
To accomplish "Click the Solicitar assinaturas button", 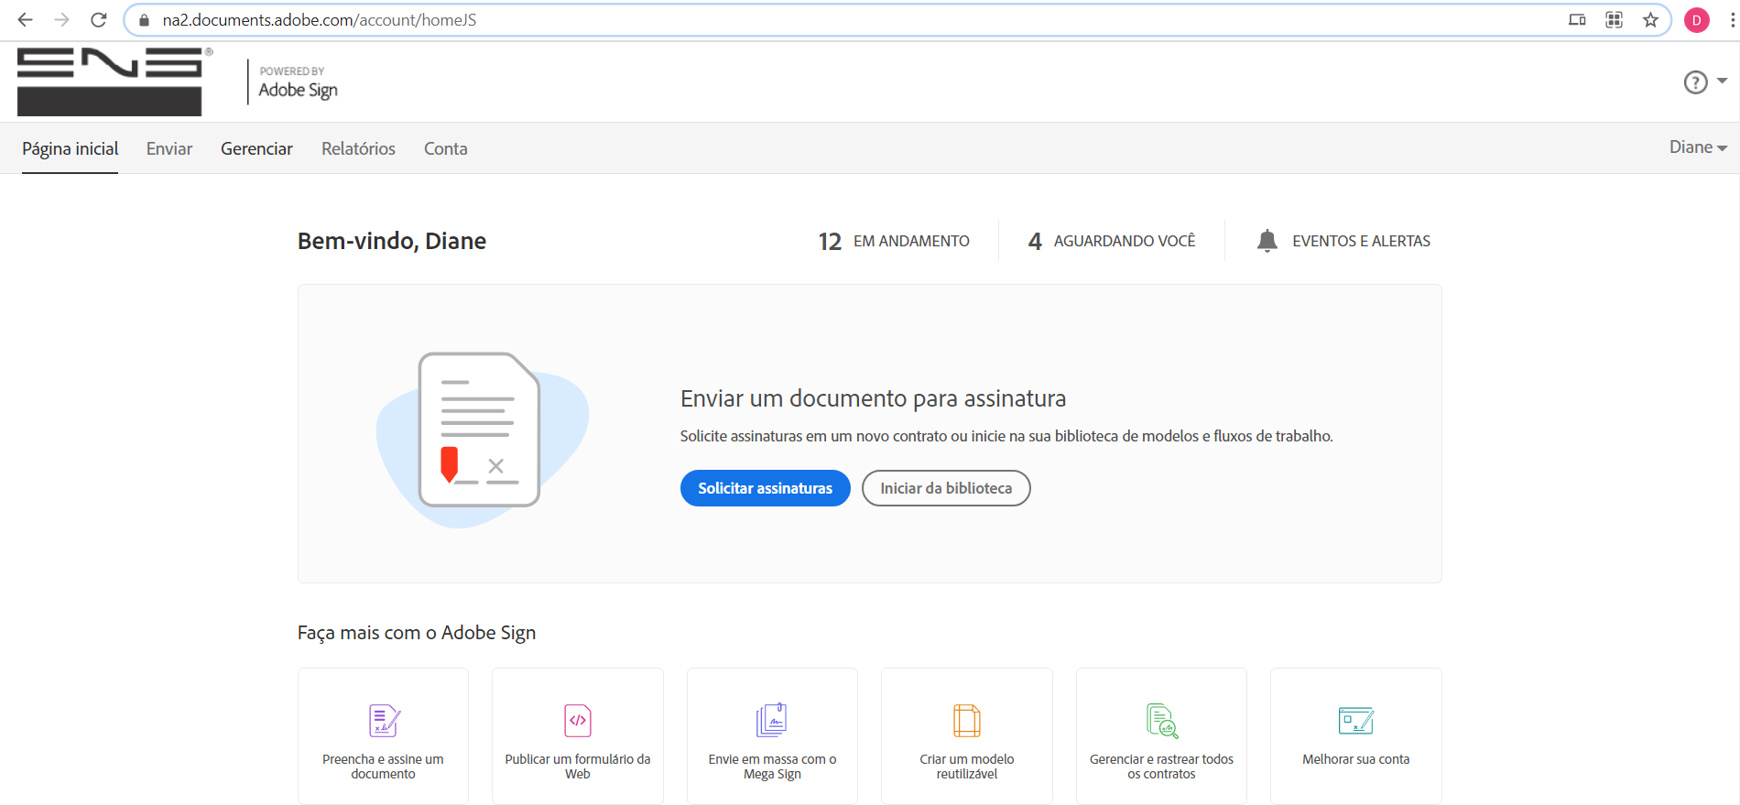I will click(766, 488).
